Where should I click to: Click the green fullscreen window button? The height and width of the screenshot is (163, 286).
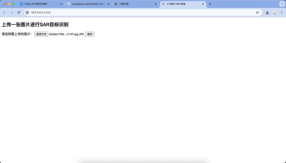pyautogui.click(x=13, y=4)
